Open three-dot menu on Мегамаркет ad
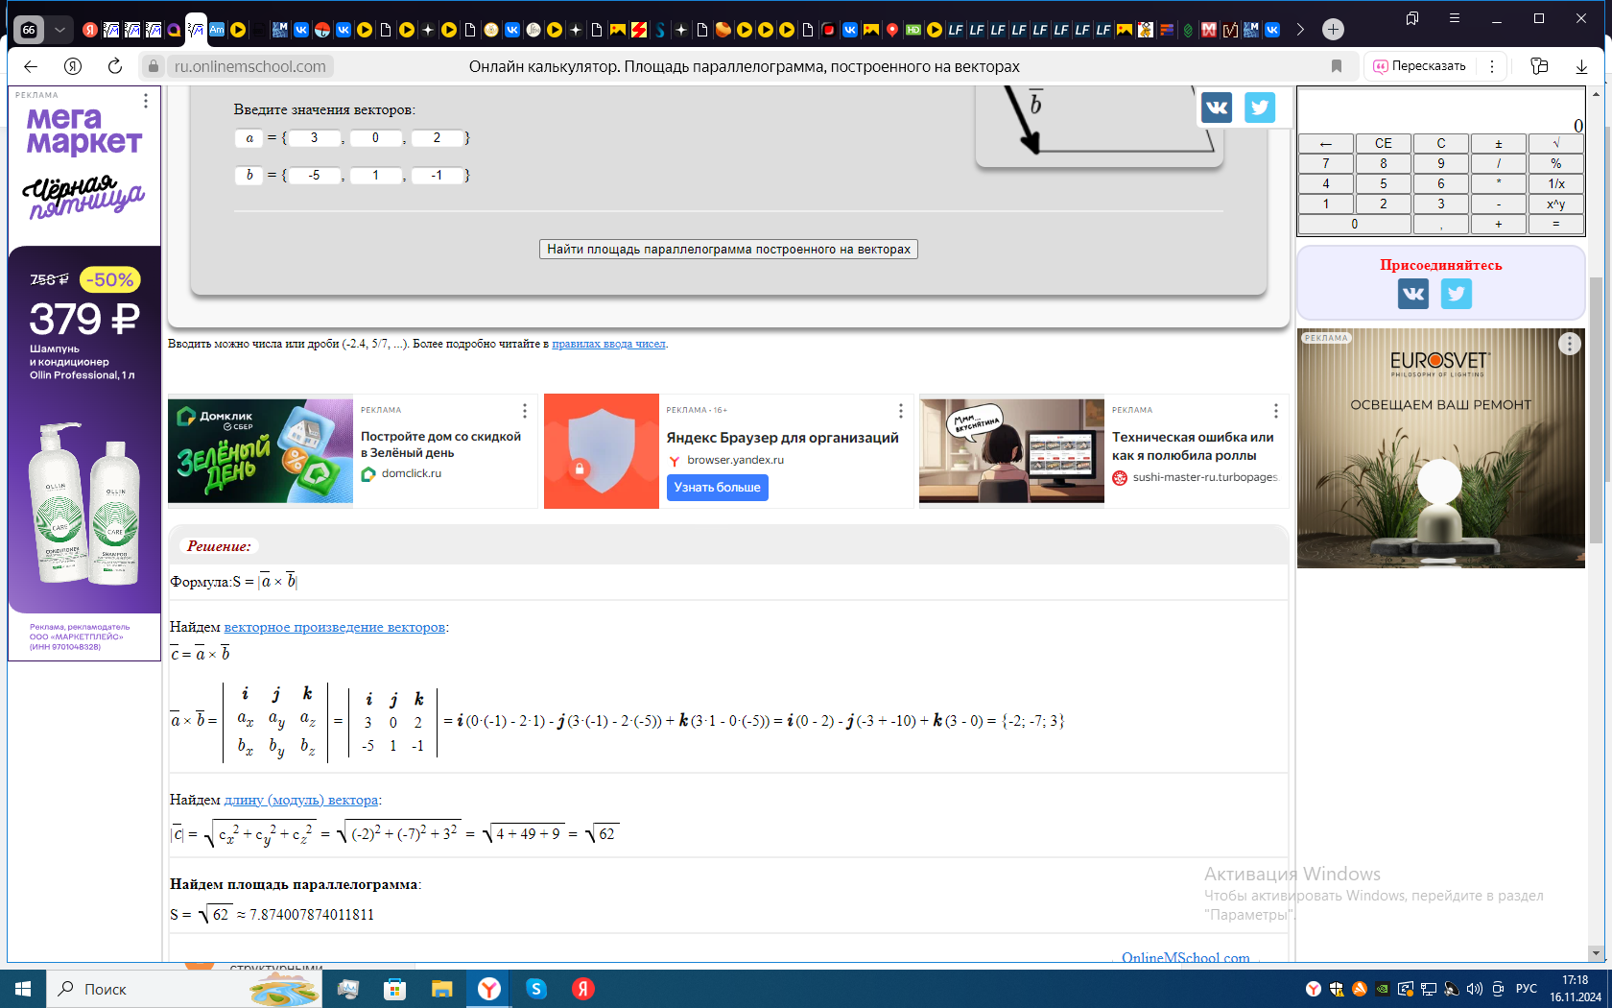Screen dimensions: 1612x1008 [146, 101]
